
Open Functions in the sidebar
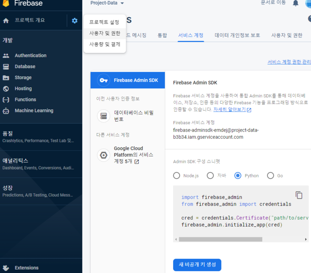tap(26, 100)
